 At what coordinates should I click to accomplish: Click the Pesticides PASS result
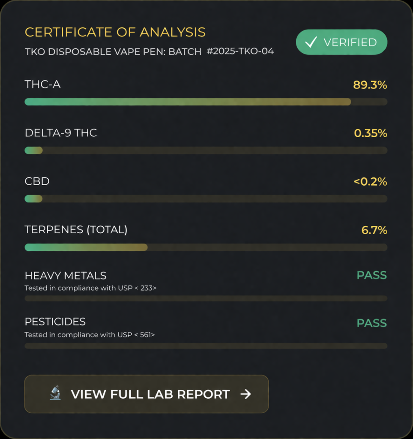click(372, 323)
